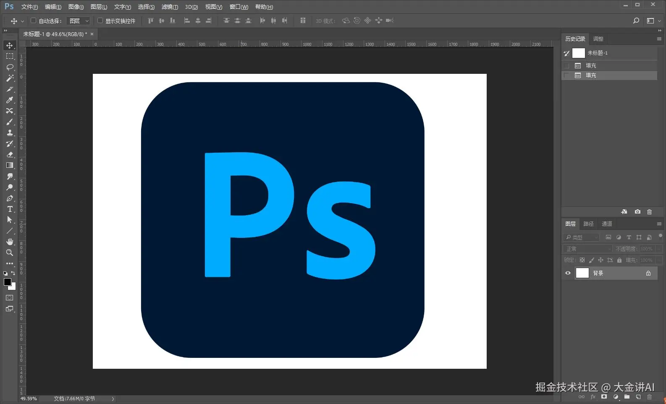
Task: Expand the status bar info arrow
Action: point(113,399)
